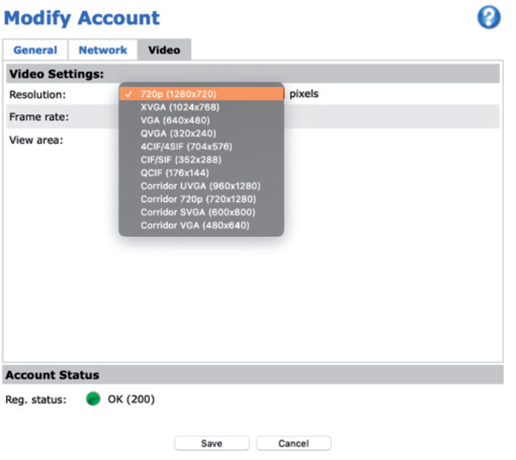Select the Video tab
This screenshot has width=516, height=460.
point(164,50)
